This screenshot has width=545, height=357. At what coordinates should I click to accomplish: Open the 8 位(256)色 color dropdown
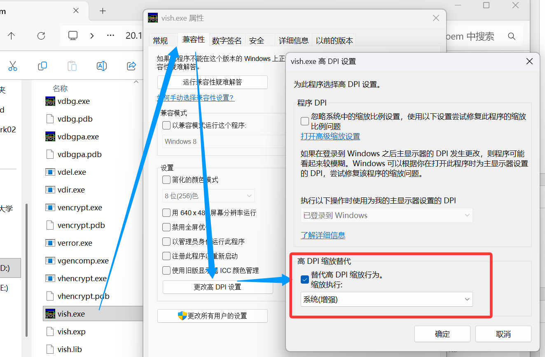click(208, 196)
